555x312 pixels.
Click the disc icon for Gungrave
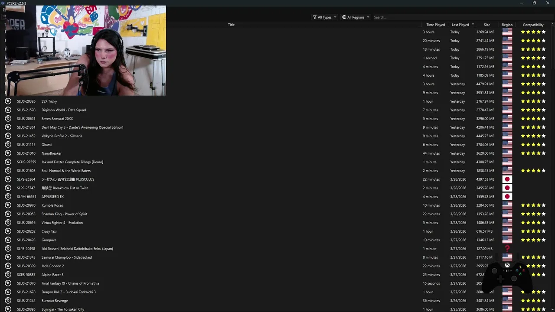[x=8, y=240]
